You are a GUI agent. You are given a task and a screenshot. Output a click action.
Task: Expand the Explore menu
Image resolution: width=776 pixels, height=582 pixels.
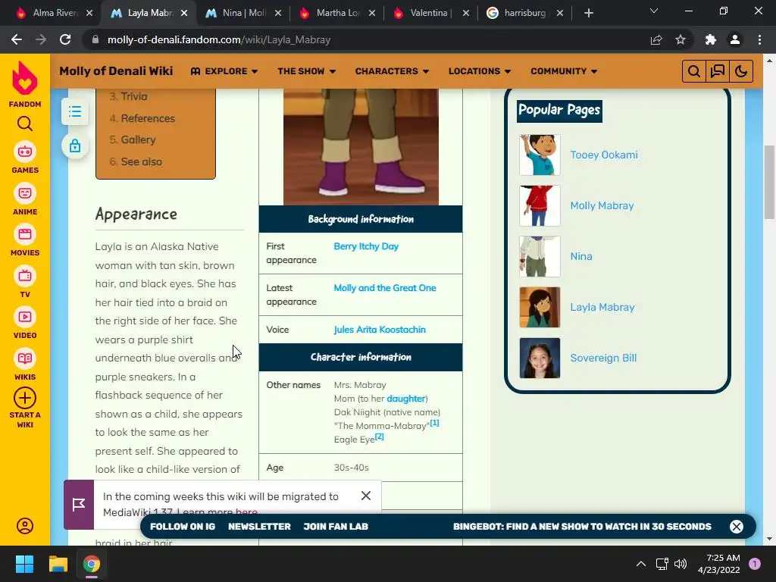tap(224, 71)
